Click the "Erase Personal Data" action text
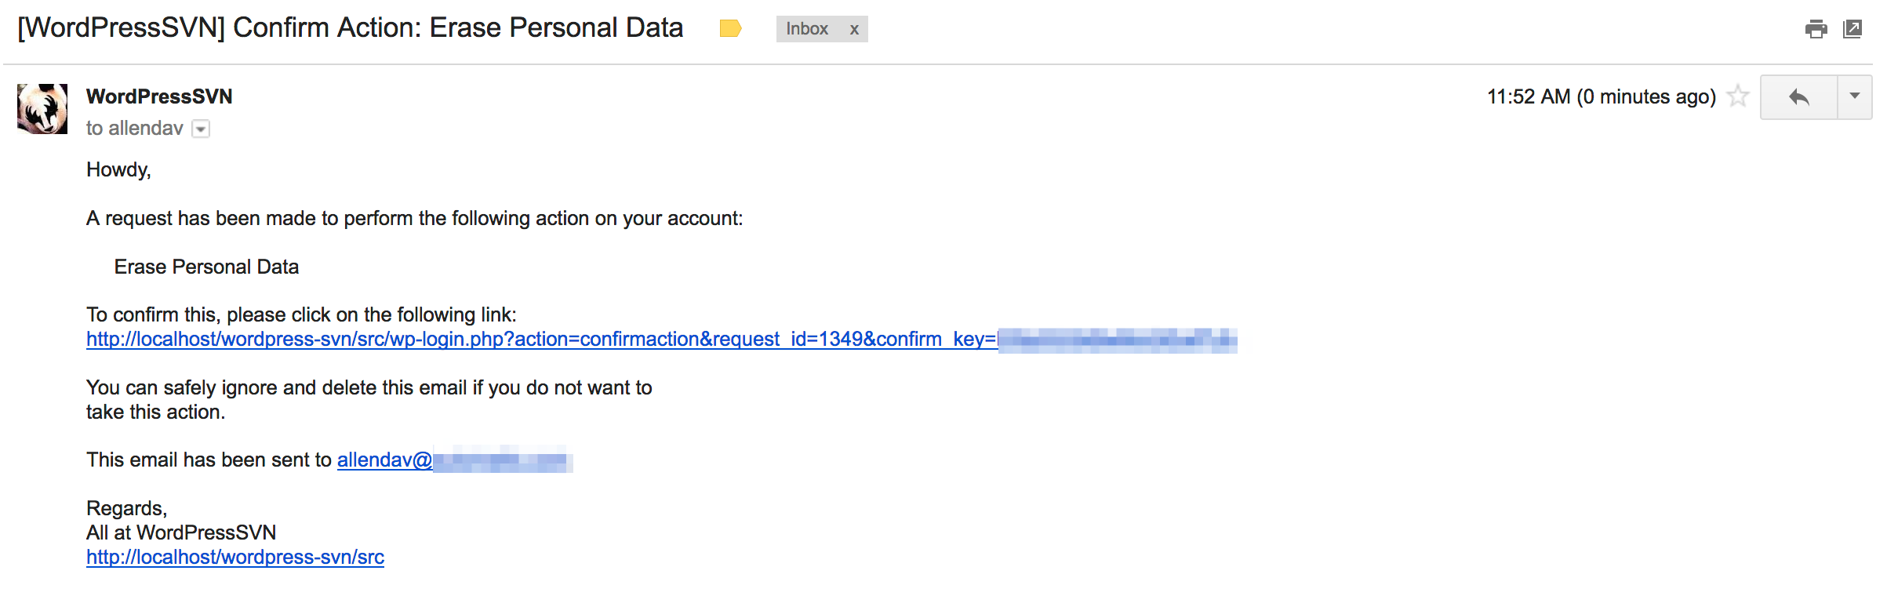1887x596 pixels. point(206,267)
